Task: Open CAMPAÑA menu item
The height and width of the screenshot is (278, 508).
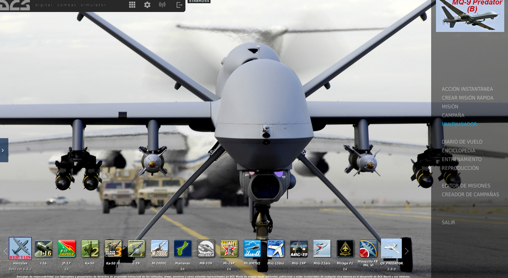Action: (453, 115)
